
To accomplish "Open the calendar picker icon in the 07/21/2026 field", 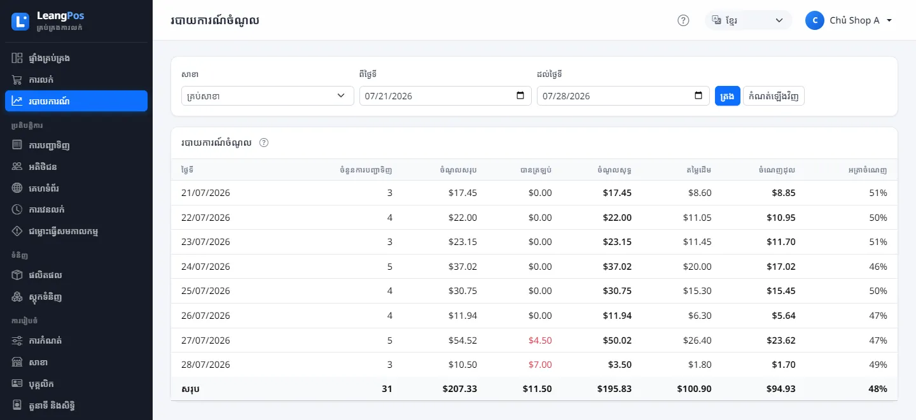I will click(520, 96).
